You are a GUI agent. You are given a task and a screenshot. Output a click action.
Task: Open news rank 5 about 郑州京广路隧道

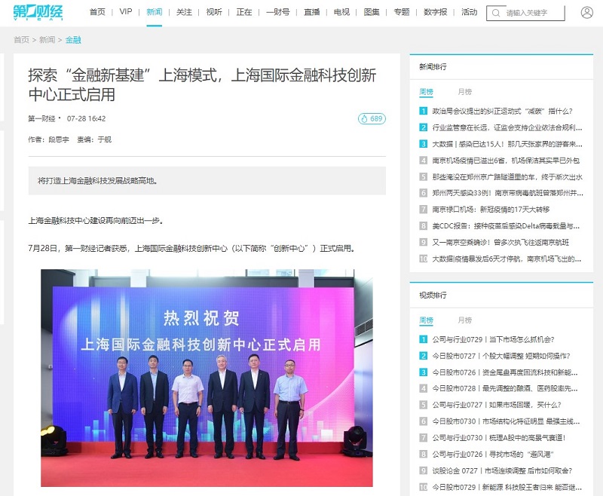(507, 177)
